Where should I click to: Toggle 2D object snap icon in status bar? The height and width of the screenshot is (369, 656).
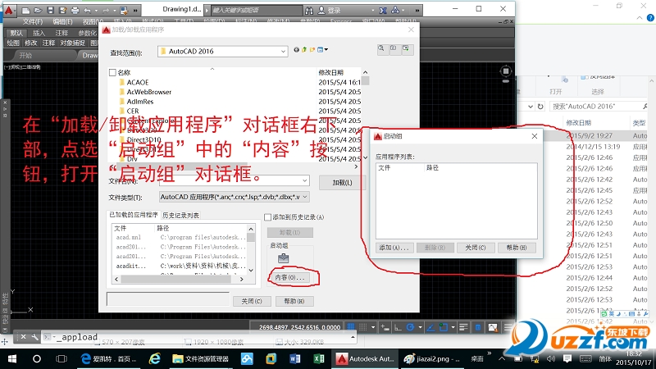pos(443,327)
